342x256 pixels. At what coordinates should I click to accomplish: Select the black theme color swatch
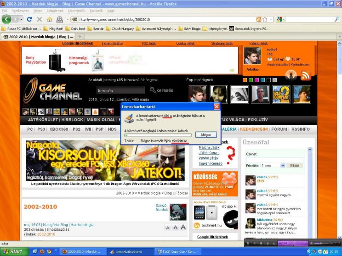coord(269,80)
